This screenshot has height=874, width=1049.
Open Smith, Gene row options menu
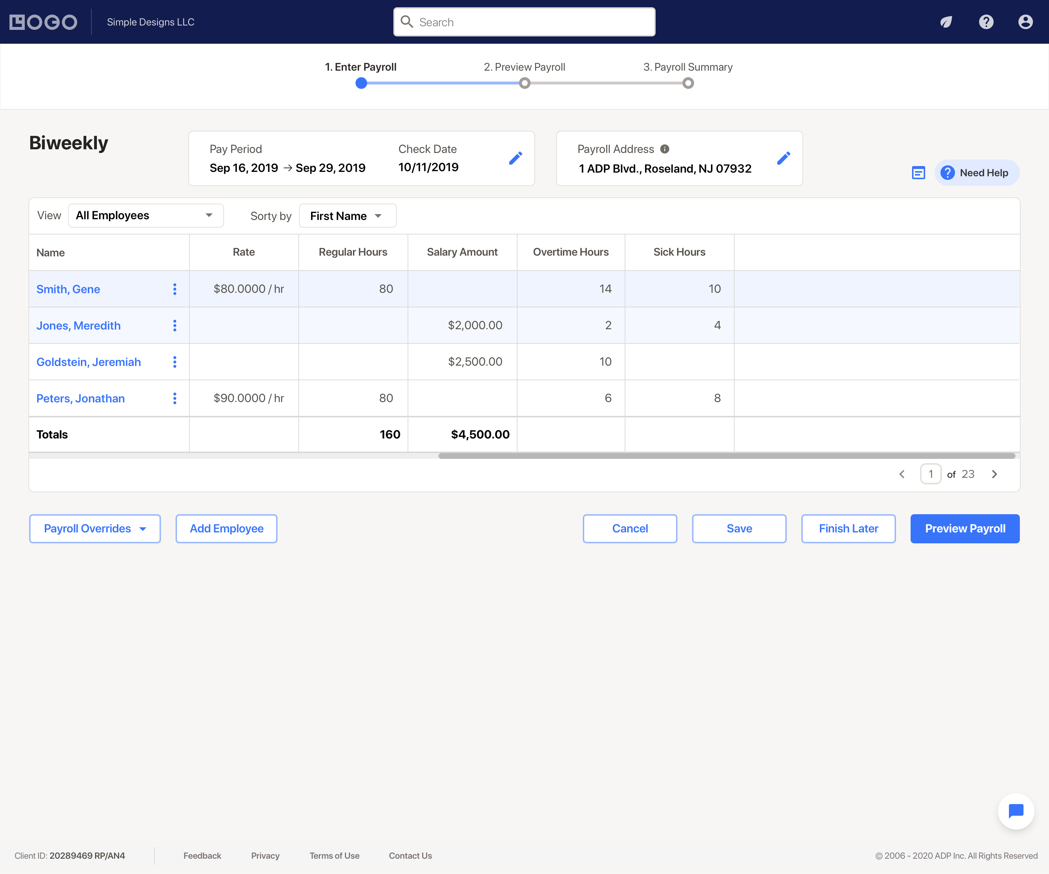pos(175,289)
